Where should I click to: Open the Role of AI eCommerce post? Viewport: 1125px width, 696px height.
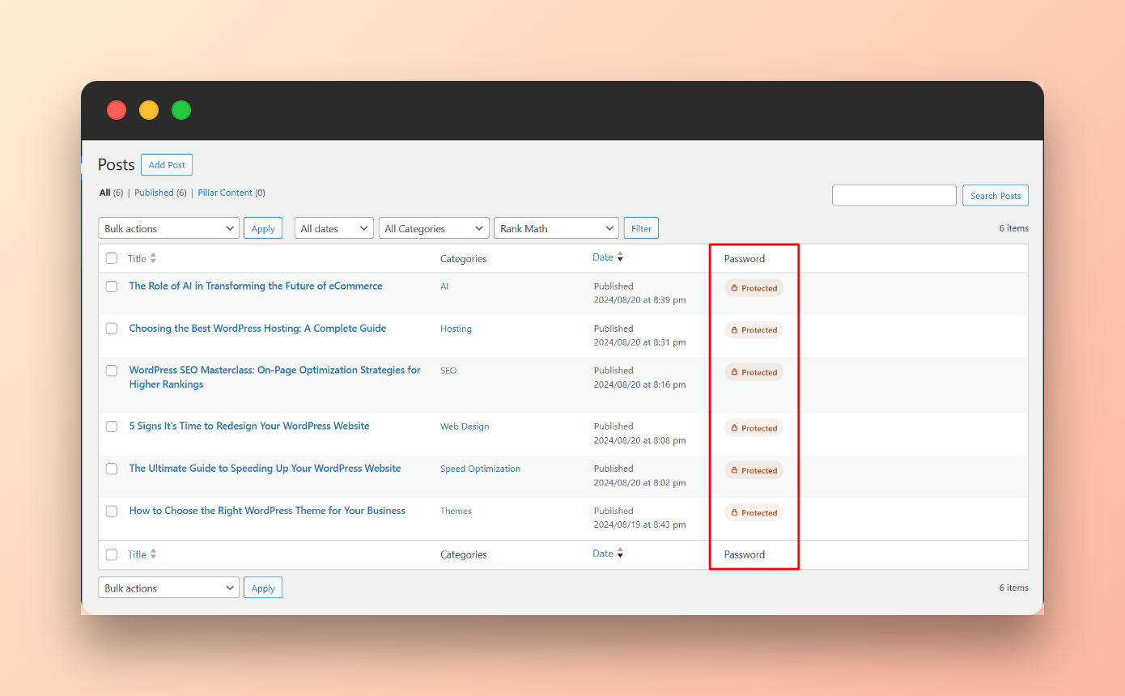tap(256, 286)
